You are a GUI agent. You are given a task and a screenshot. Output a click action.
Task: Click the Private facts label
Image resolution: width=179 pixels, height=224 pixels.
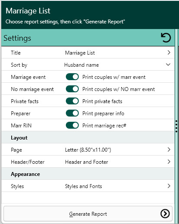(x=25, y=101)
